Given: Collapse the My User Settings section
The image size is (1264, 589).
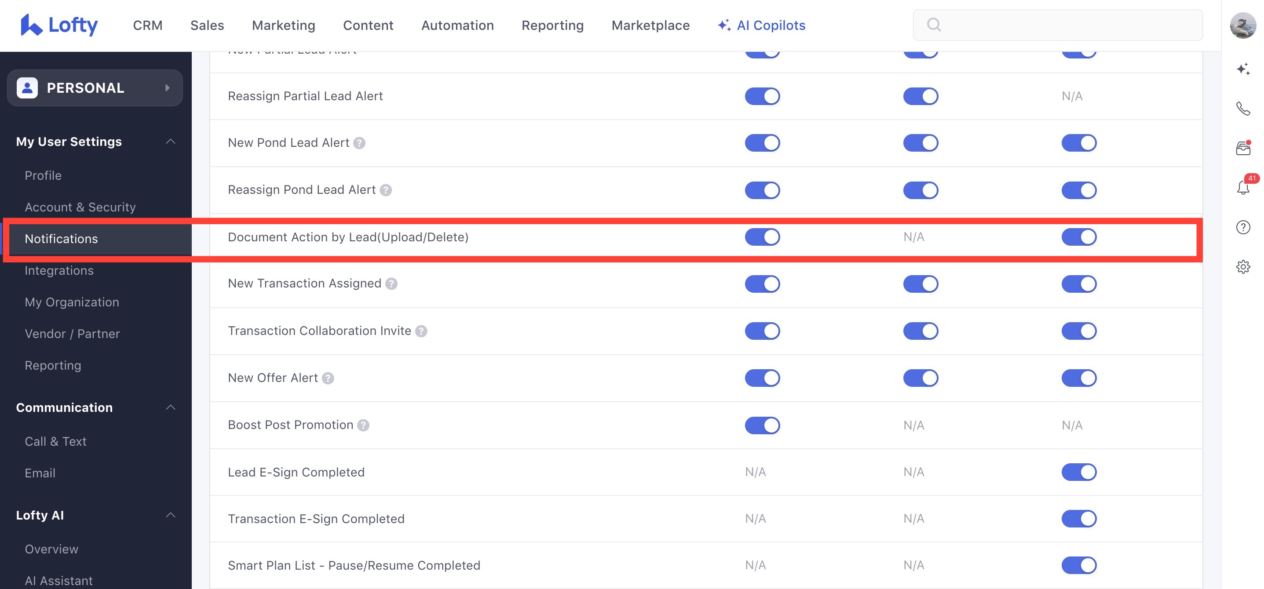Looking at the screenshot, I should point(170,142).
